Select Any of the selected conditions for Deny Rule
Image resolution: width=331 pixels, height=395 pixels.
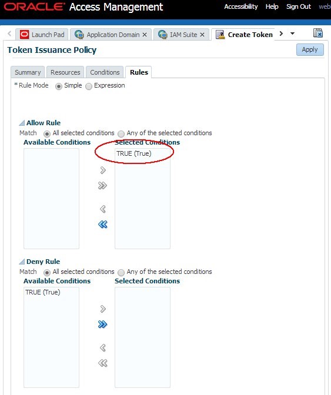click(x=121, y=273)
